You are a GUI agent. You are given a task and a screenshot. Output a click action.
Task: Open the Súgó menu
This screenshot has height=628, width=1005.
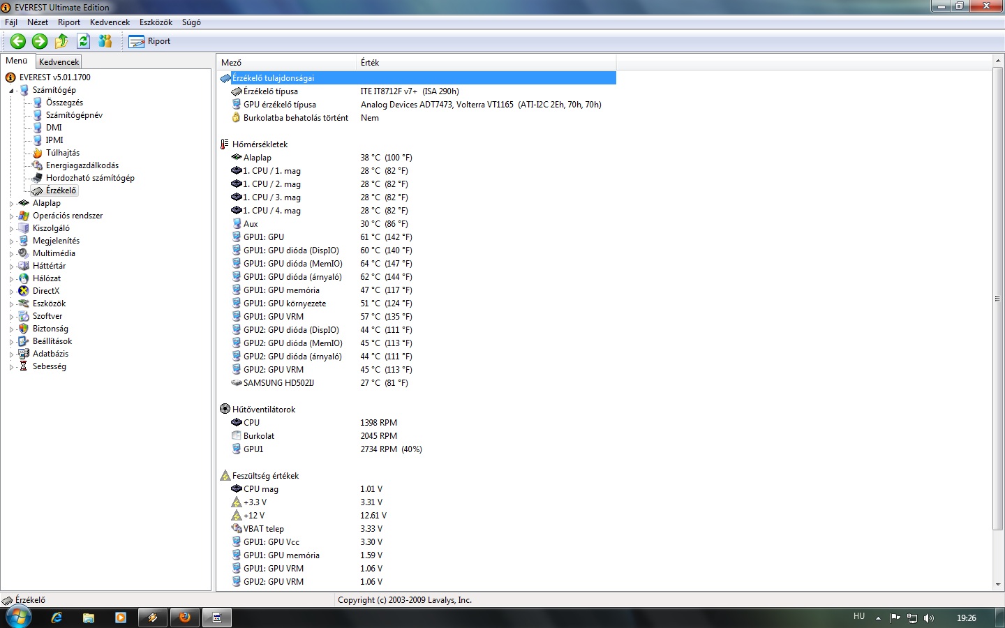[x=191, y=22]
